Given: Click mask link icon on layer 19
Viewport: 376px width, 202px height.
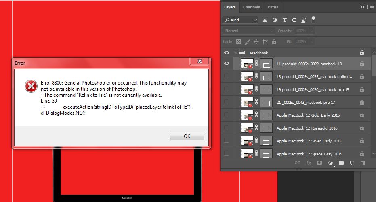Looking at the screenshot, I should (x=256, y=89).
